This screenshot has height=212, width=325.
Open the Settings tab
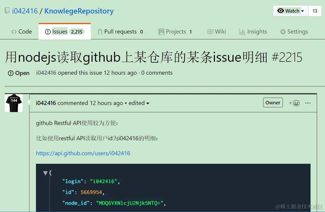pyautogui.click(x=294, y=32)
